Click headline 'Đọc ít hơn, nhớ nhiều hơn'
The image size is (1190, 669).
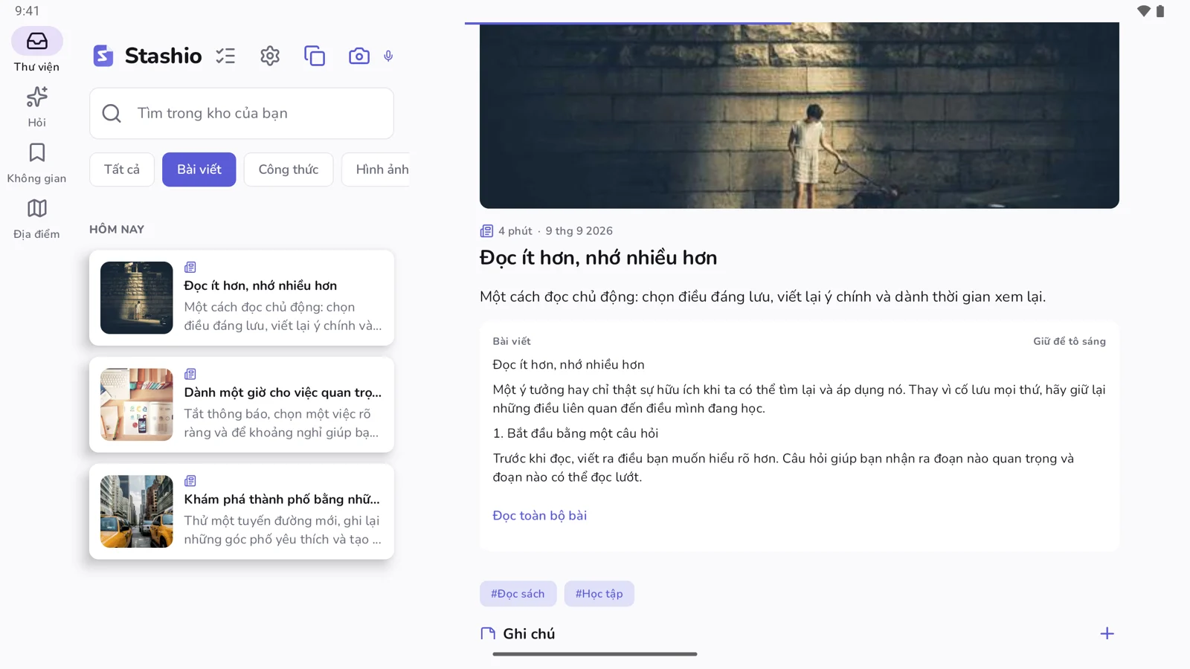[599, 258]
